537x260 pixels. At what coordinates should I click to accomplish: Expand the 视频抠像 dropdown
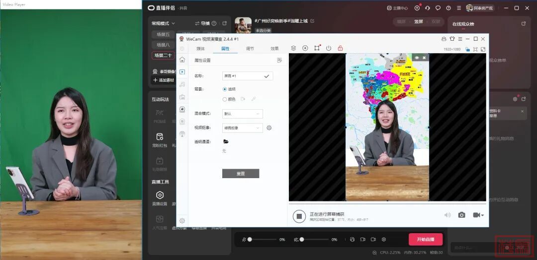click(242, 128)
